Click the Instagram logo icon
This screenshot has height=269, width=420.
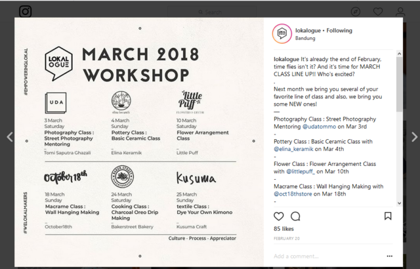click(26, 11)
